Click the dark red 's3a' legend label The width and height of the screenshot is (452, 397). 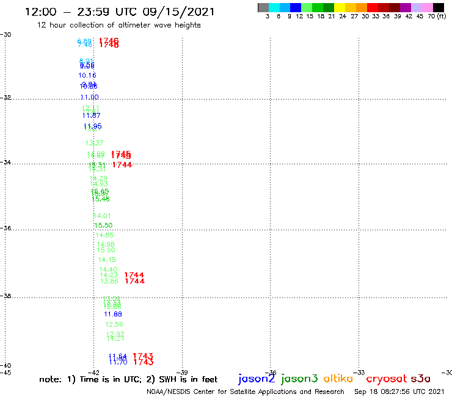(x=420, y=378)
